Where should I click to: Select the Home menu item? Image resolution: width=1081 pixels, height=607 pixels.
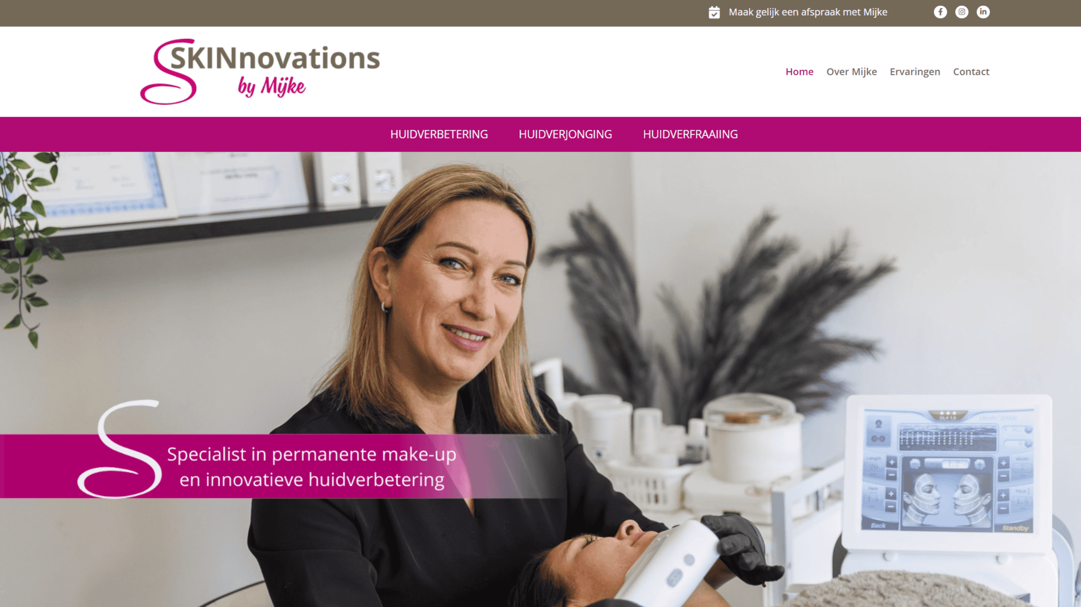pos(799,72)
